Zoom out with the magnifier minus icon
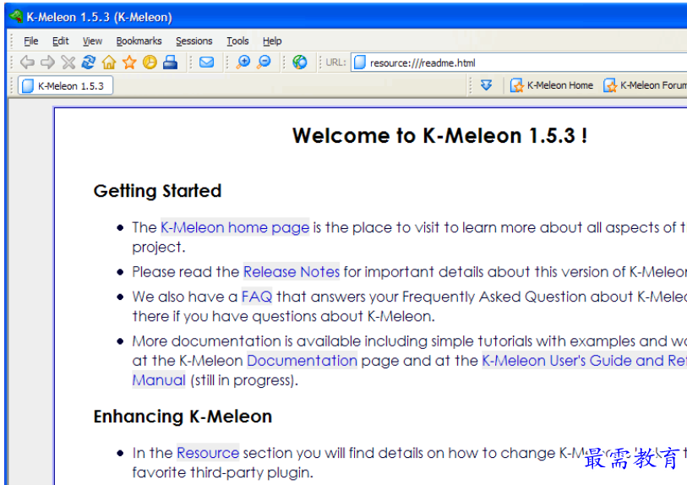Screen dimensions: 687x485 coord(264,63)
